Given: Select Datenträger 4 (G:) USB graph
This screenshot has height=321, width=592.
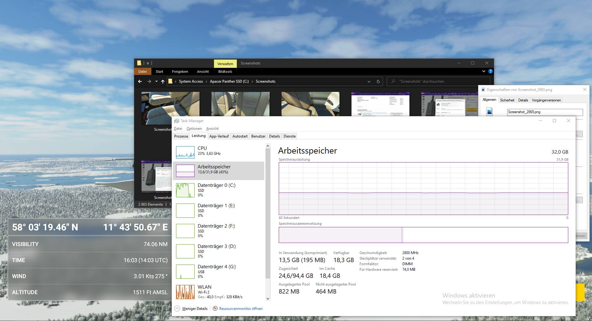Looking at the screenshot, I should (185, 271).
